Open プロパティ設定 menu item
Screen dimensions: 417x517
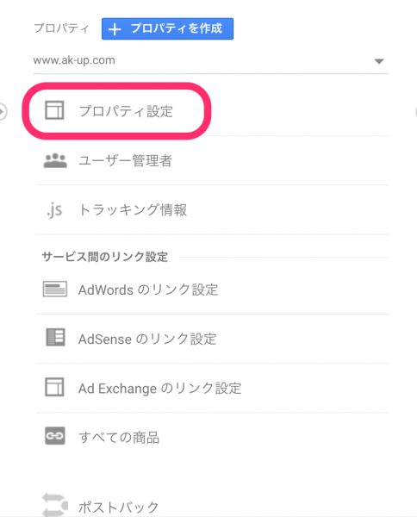tap(126, 111)
